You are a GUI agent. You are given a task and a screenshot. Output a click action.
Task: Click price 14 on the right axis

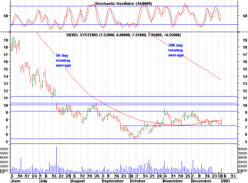tap(245, 77)
